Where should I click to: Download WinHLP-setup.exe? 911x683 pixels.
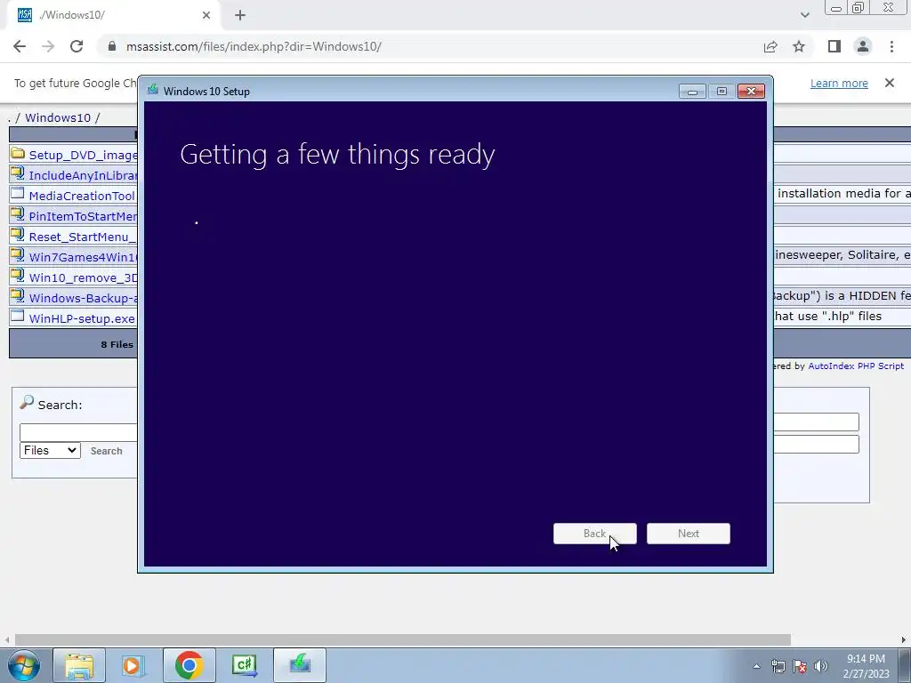[82, 318]
